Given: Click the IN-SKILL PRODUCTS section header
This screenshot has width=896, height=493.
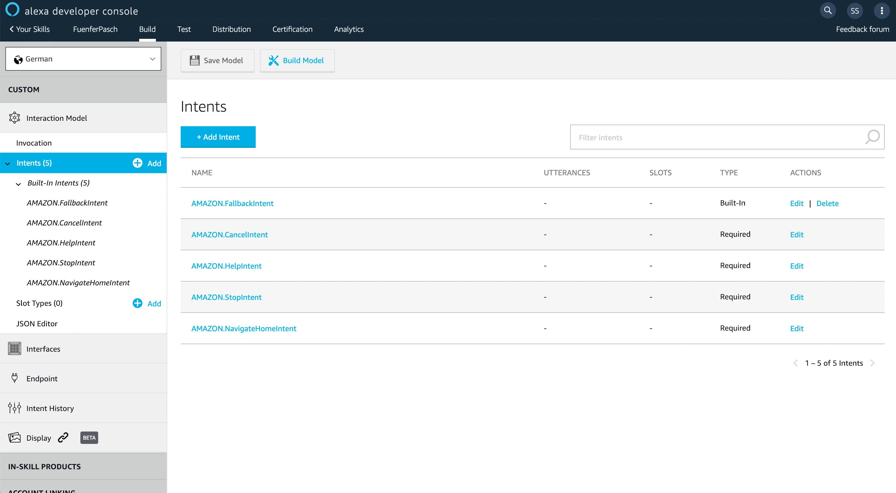Looking at the screenshot, I should pyautogui.click(x=84, y=467).
